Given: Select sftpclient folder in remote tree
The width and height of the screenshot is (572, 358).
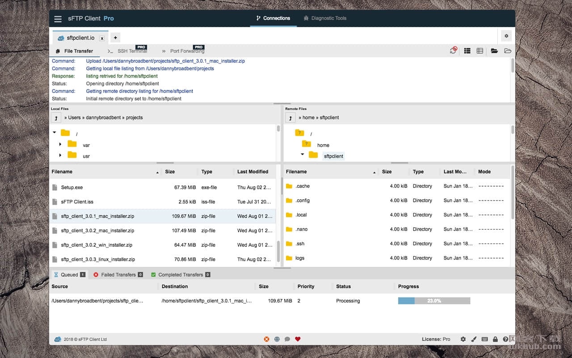Looking at the screenshot, I should (333, 156).
